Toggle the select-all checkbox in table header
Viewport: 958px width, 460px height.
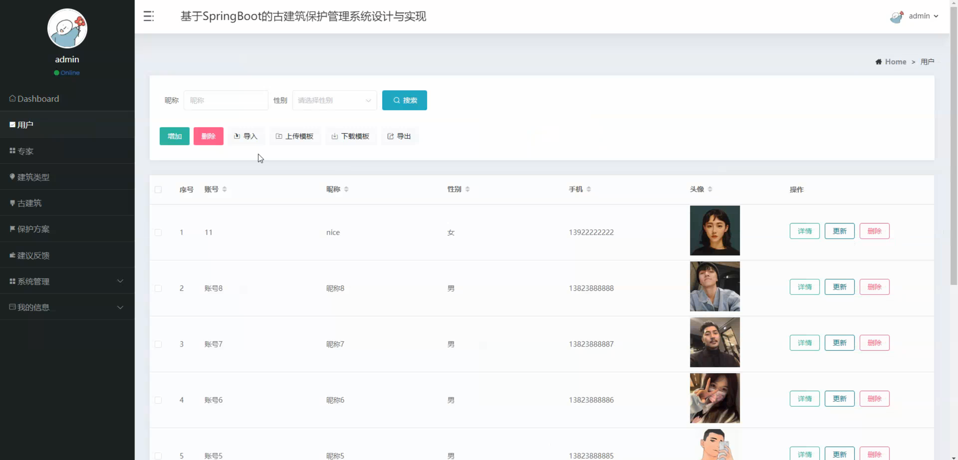pos(158,190)
